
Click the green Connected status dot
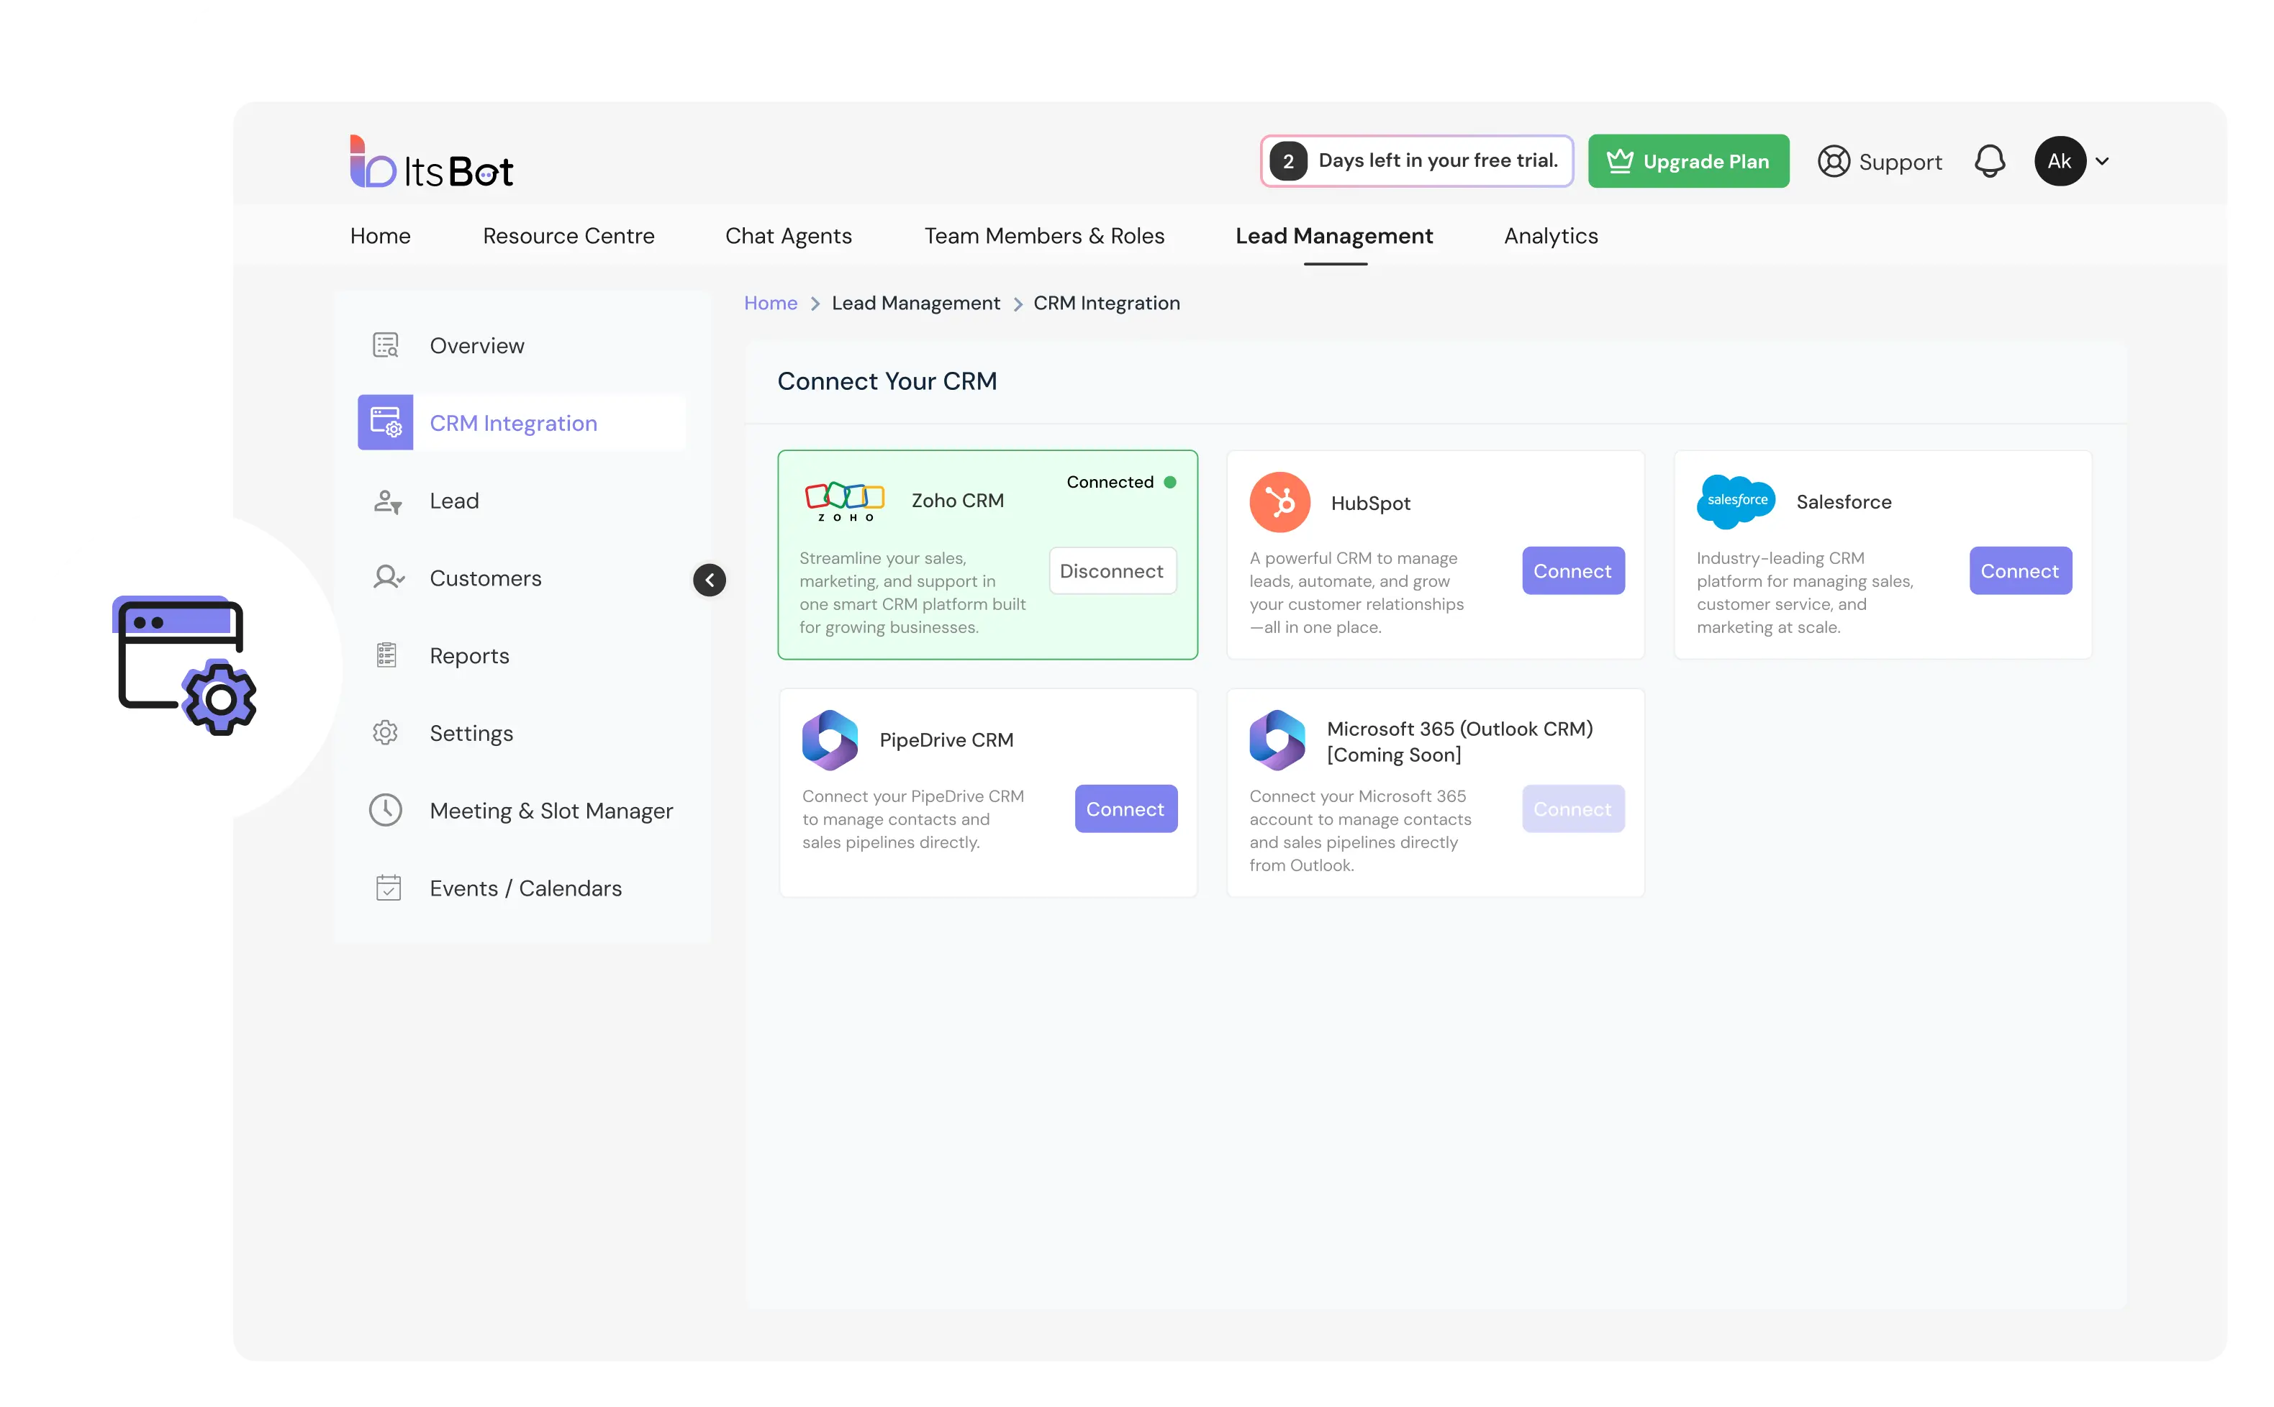pos(1169,482)
